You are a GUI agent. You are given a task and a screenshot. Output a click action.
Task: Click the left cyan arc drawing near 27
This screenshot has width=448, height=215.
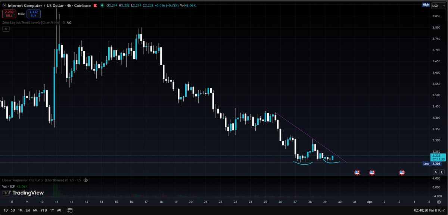303,163
